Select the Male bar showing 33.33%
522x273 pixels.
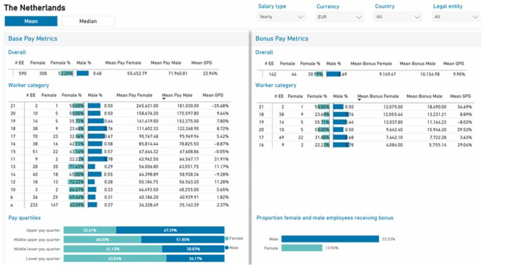pos(330,239)
